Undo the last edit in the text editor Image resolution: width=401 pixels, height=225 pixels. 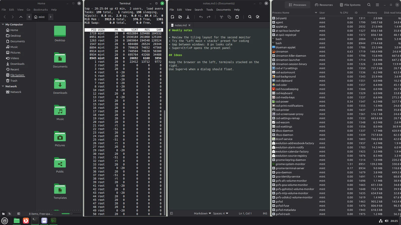click(201, 17)
